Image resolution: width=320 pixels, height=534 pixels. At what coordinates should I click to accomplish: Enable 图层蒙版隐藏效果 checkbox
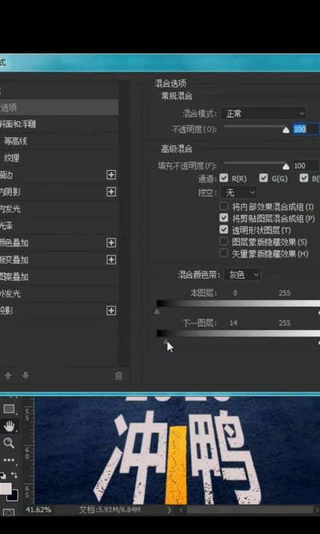tap(223, 241)
